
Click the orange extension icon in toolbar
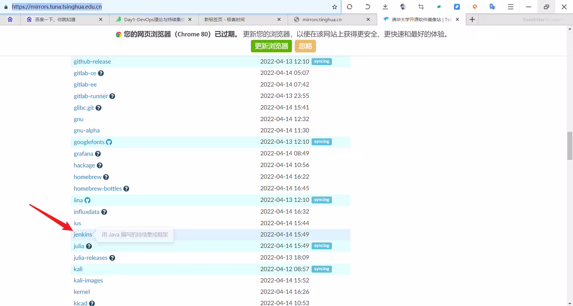coord(475,7)
